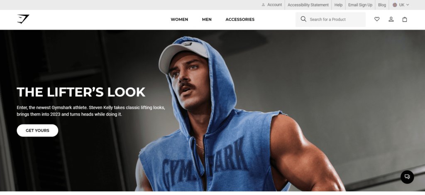Open the wishlist heart icon

tap(377, 19)
